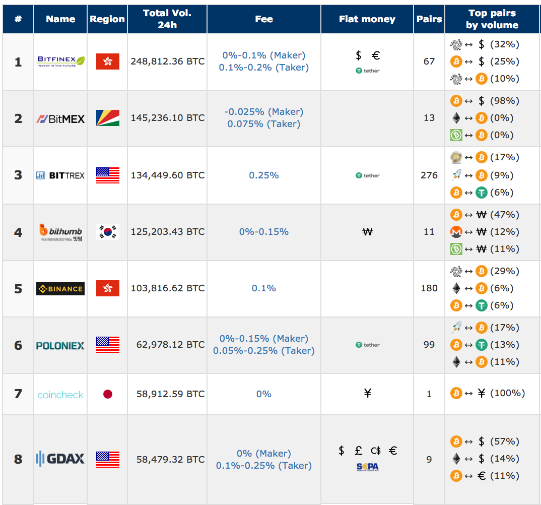Open the Bittrex exchange logo

click(x=61, y=175)
